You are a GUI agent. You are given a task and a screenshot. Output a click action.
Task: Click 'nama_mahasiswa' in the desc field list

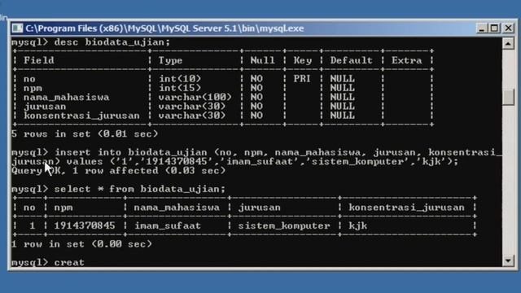coord(67,98)
